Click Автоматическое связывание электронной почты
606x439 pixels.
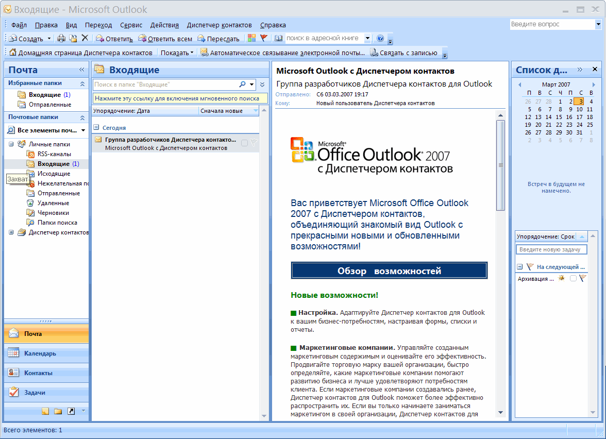coord(282,53)
